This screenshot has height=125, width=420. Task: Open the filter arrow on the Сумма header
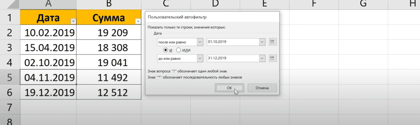click(138, 22)
